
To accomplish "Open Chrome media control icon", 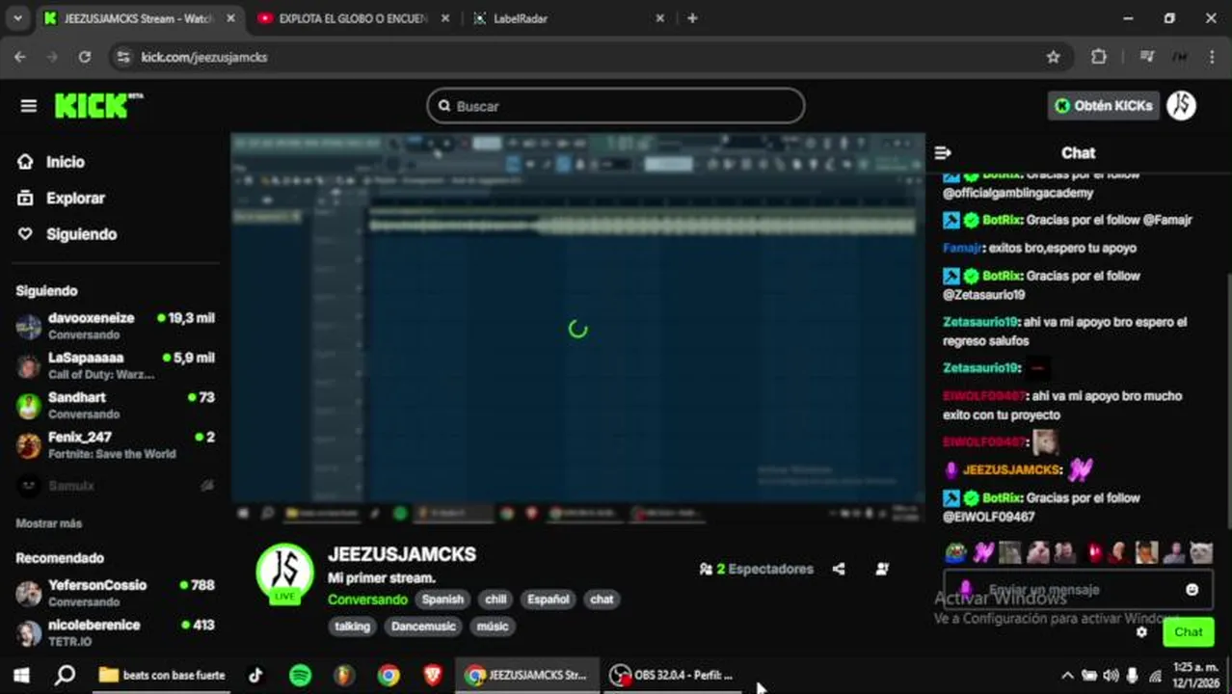I will [1146, 57].
